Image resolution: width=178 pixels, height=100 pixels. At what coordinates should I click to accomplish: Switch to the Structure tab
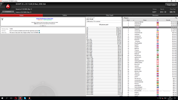(x=155, y=15)
